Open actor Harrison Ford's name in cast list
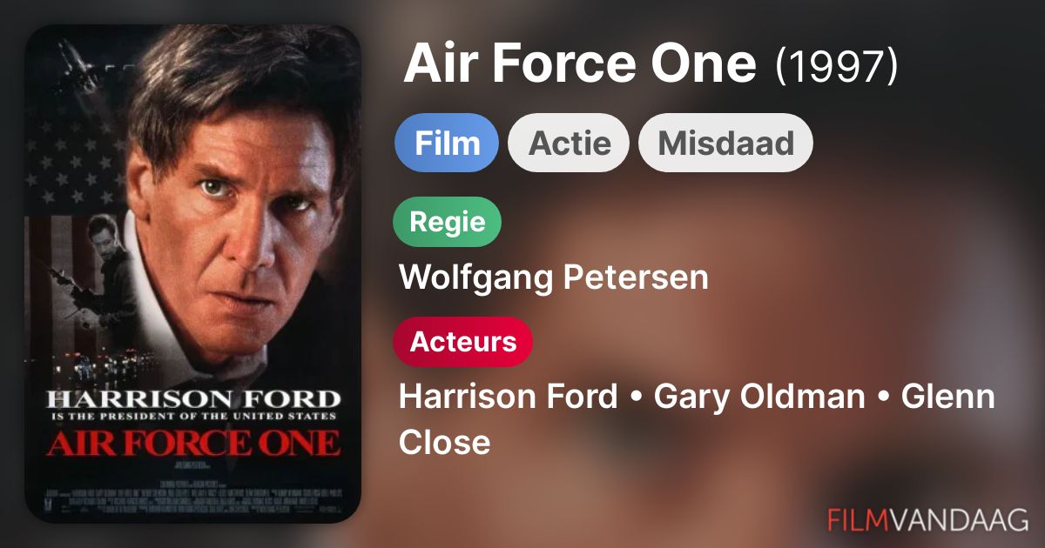 click(508, 397)
